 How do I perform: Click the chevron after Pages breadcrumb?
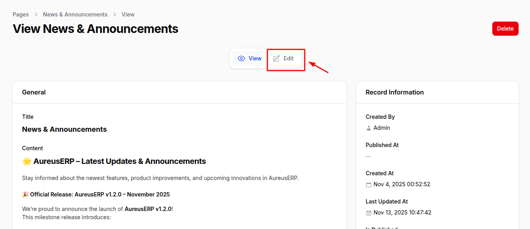tap(36, 15)
